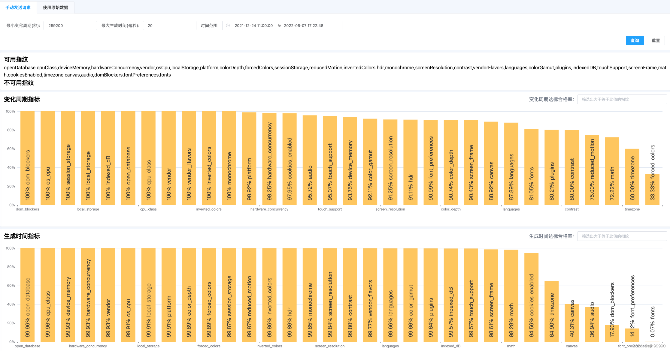Select the 40.31% canvas bar

click(x=572, y=323)
